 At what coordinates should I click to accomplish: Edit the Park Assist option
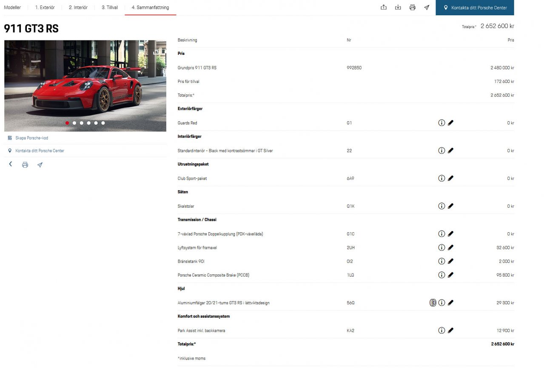pos(451,330)
